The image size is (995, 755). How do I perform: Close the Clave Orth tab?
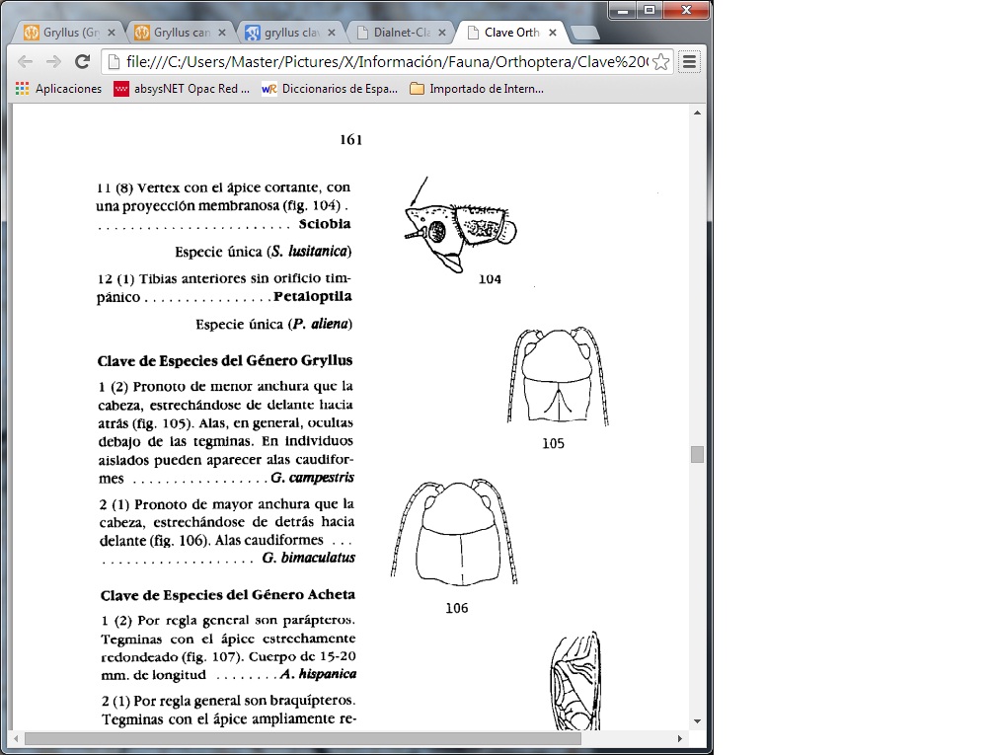(x=553, y=33)
